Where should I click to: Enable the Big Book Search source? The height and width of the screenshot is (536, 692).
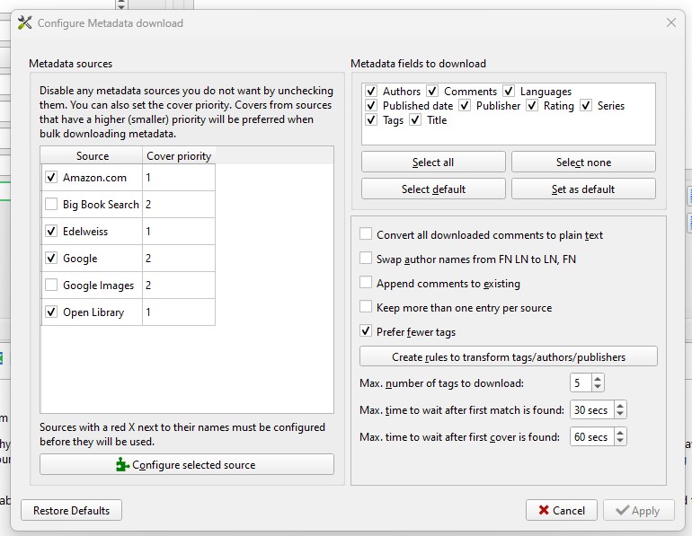point(51,205)
